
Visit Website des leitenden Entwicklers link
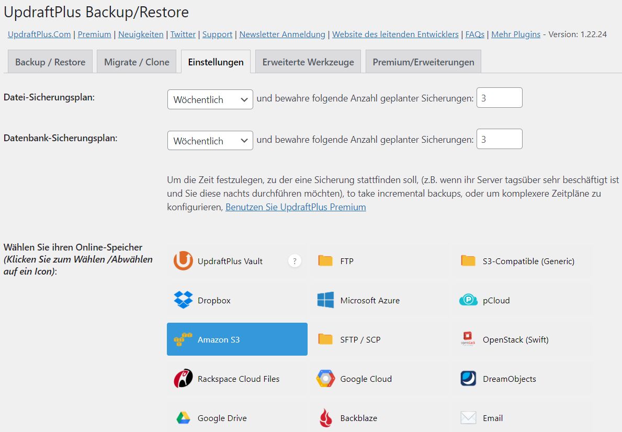pos(395,35)
